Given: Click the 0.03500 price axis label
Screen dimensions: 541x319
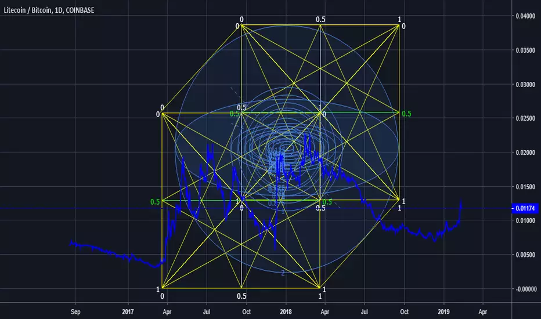Looking at the screenshot, I should [525, 50].
